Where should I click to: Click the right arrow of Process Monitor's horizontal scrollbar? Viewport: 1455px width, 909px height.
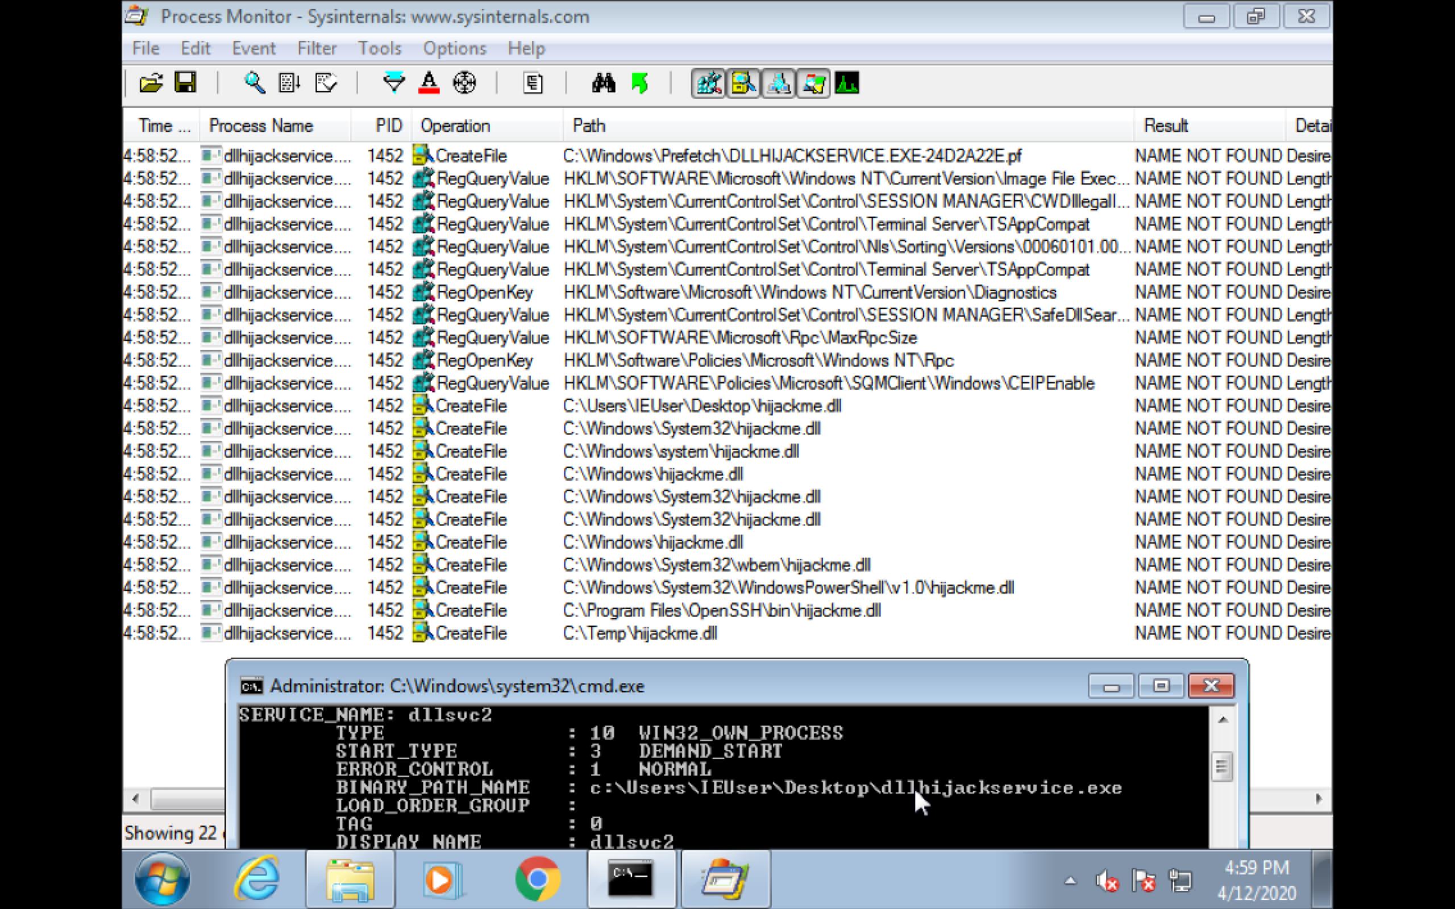click(x=1319, y=799)
